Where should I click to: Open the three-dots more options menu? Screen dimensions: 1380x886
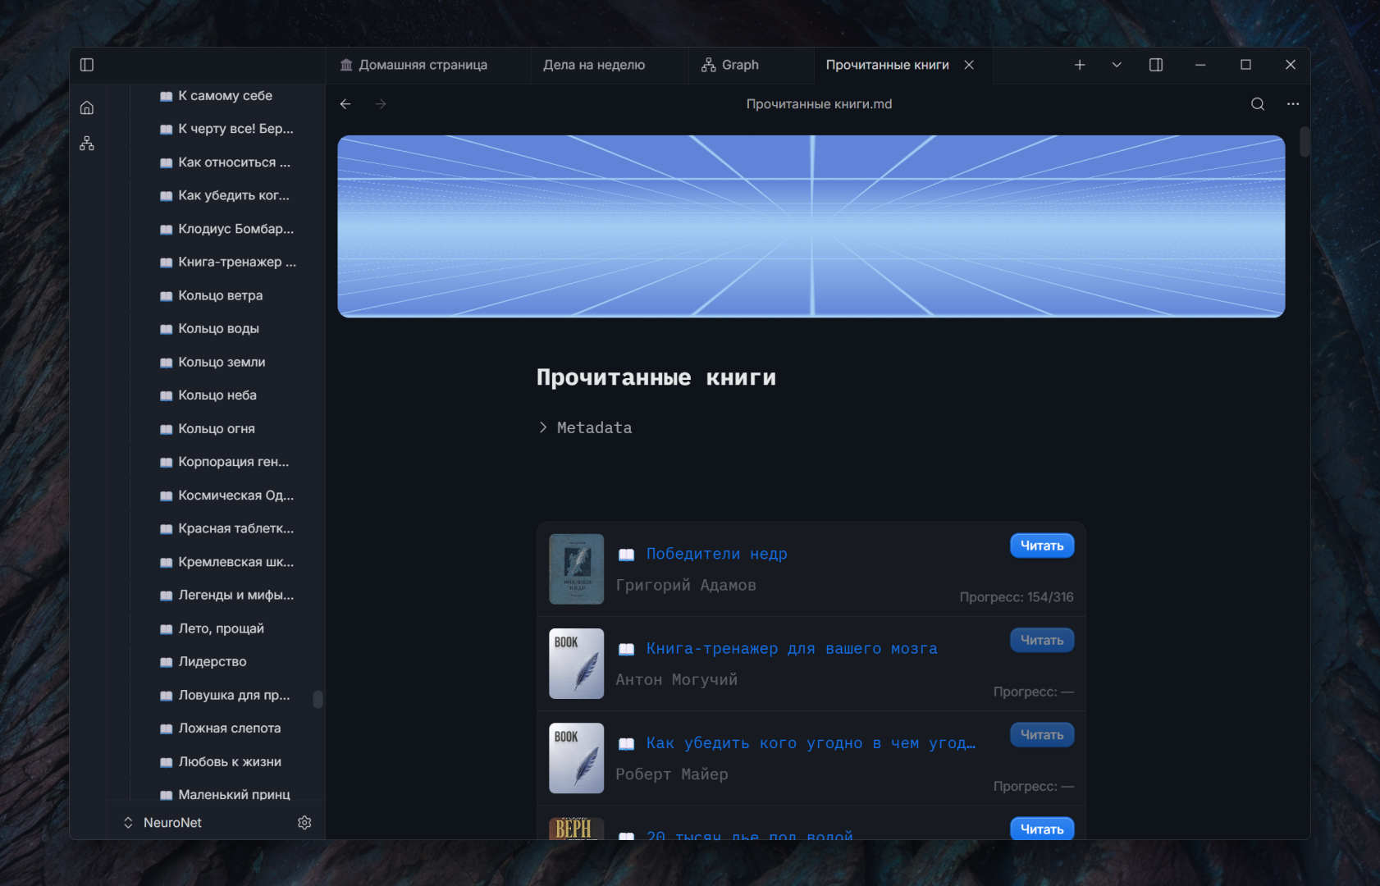coord(1293,104)
